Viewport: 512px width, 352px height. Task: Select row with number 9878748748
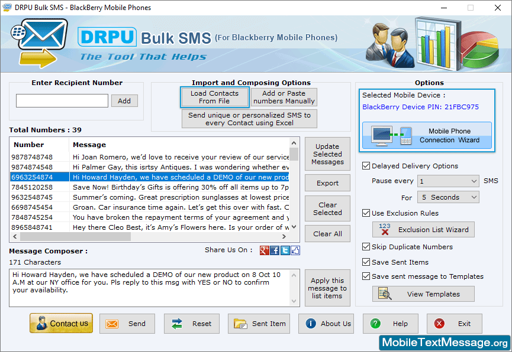[x=150, y=157]
